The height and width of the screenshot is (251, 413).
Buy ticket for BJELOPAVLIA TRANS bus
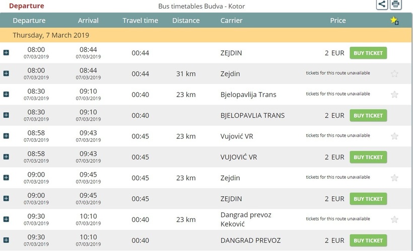coord(368,115)
